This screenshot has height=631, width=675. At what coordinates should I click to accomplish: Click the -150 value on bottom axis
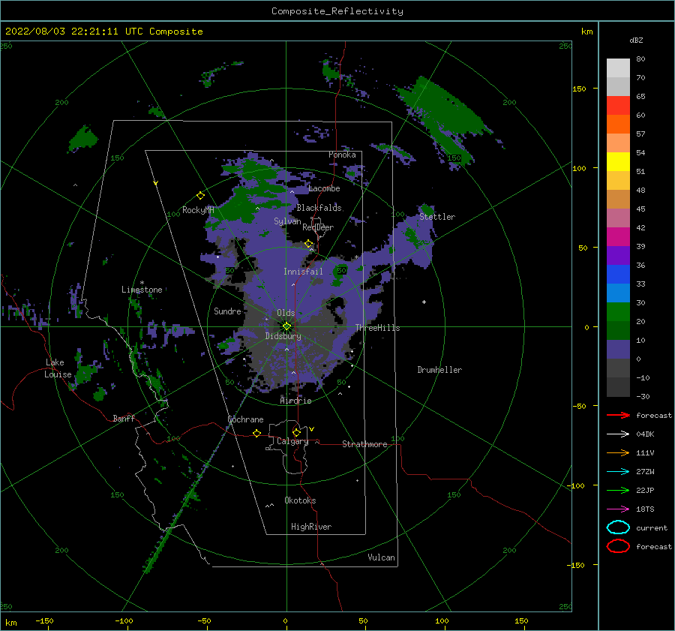(44, 620)
